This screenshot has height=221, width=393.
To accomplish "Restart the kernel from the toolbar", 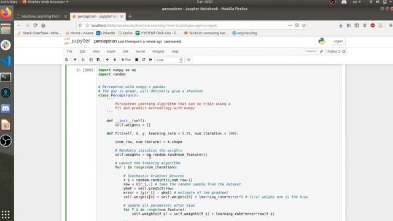I will pos(144,60).
